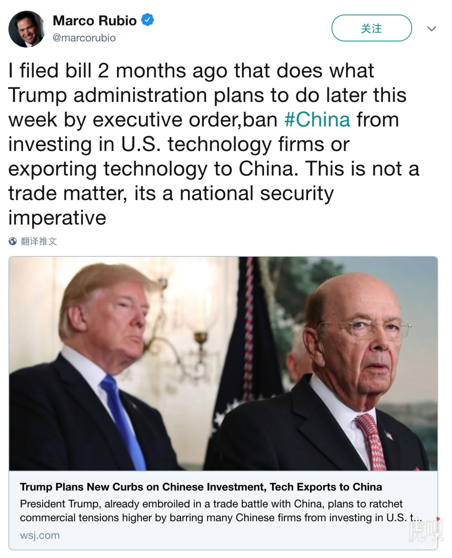The image size is (452, 558).
Task: Expand the tweet options chevron menu
Action: click(x=432, y=28)
